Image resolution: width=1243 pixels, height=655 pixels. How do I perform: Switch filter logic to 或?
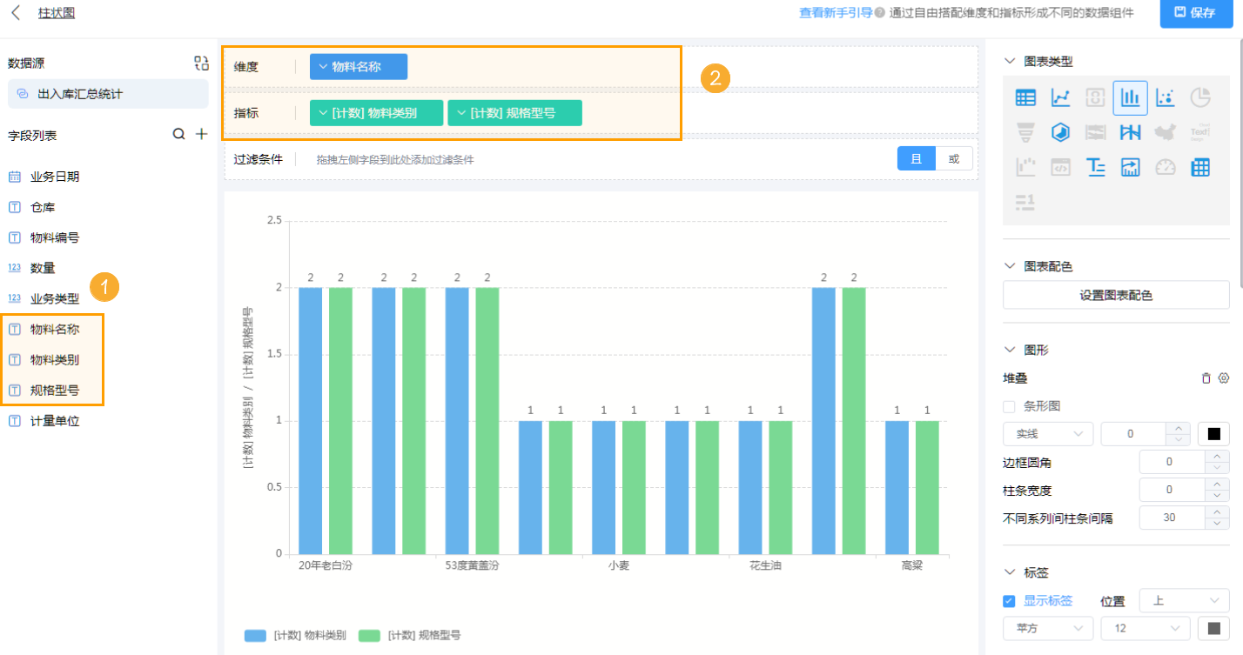click(954, 159)
